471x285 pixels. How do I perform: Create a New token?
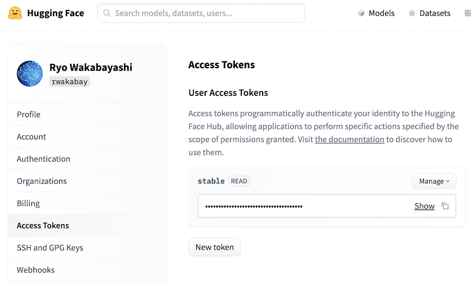click(x=215, y=247)
